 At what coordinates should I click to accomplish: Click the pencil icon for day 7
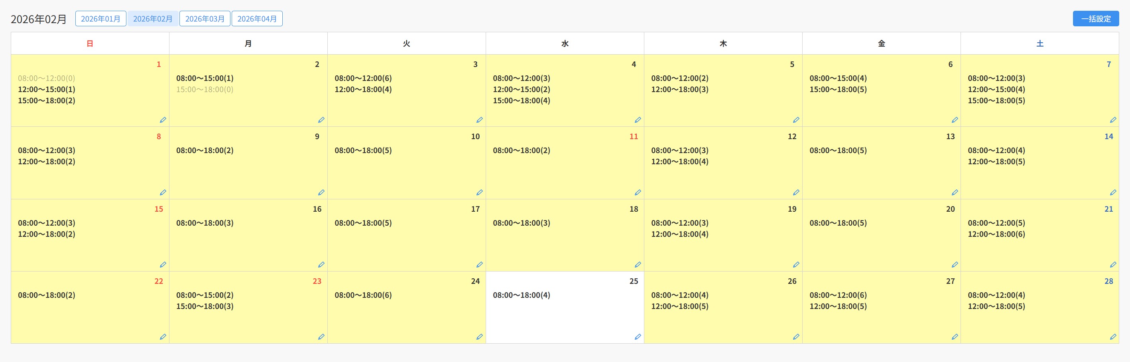1113,120
